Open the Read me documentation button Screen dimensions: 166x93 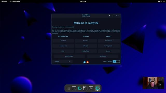[63, 41]
